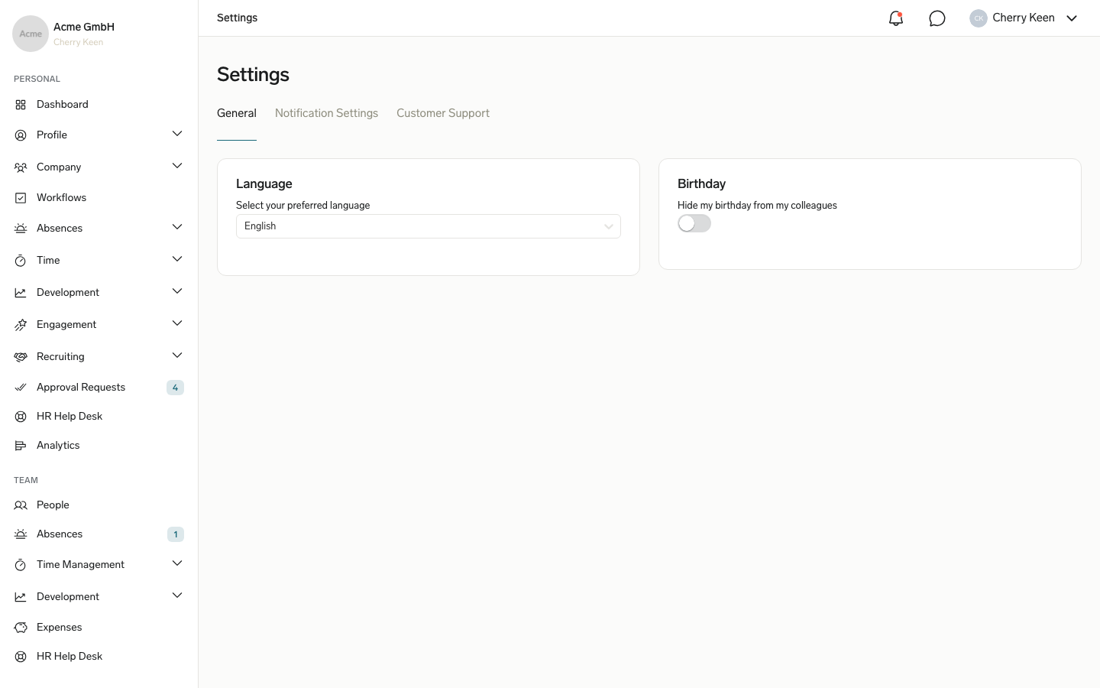Switch to the Notification Settings tab

coord(326,113)
